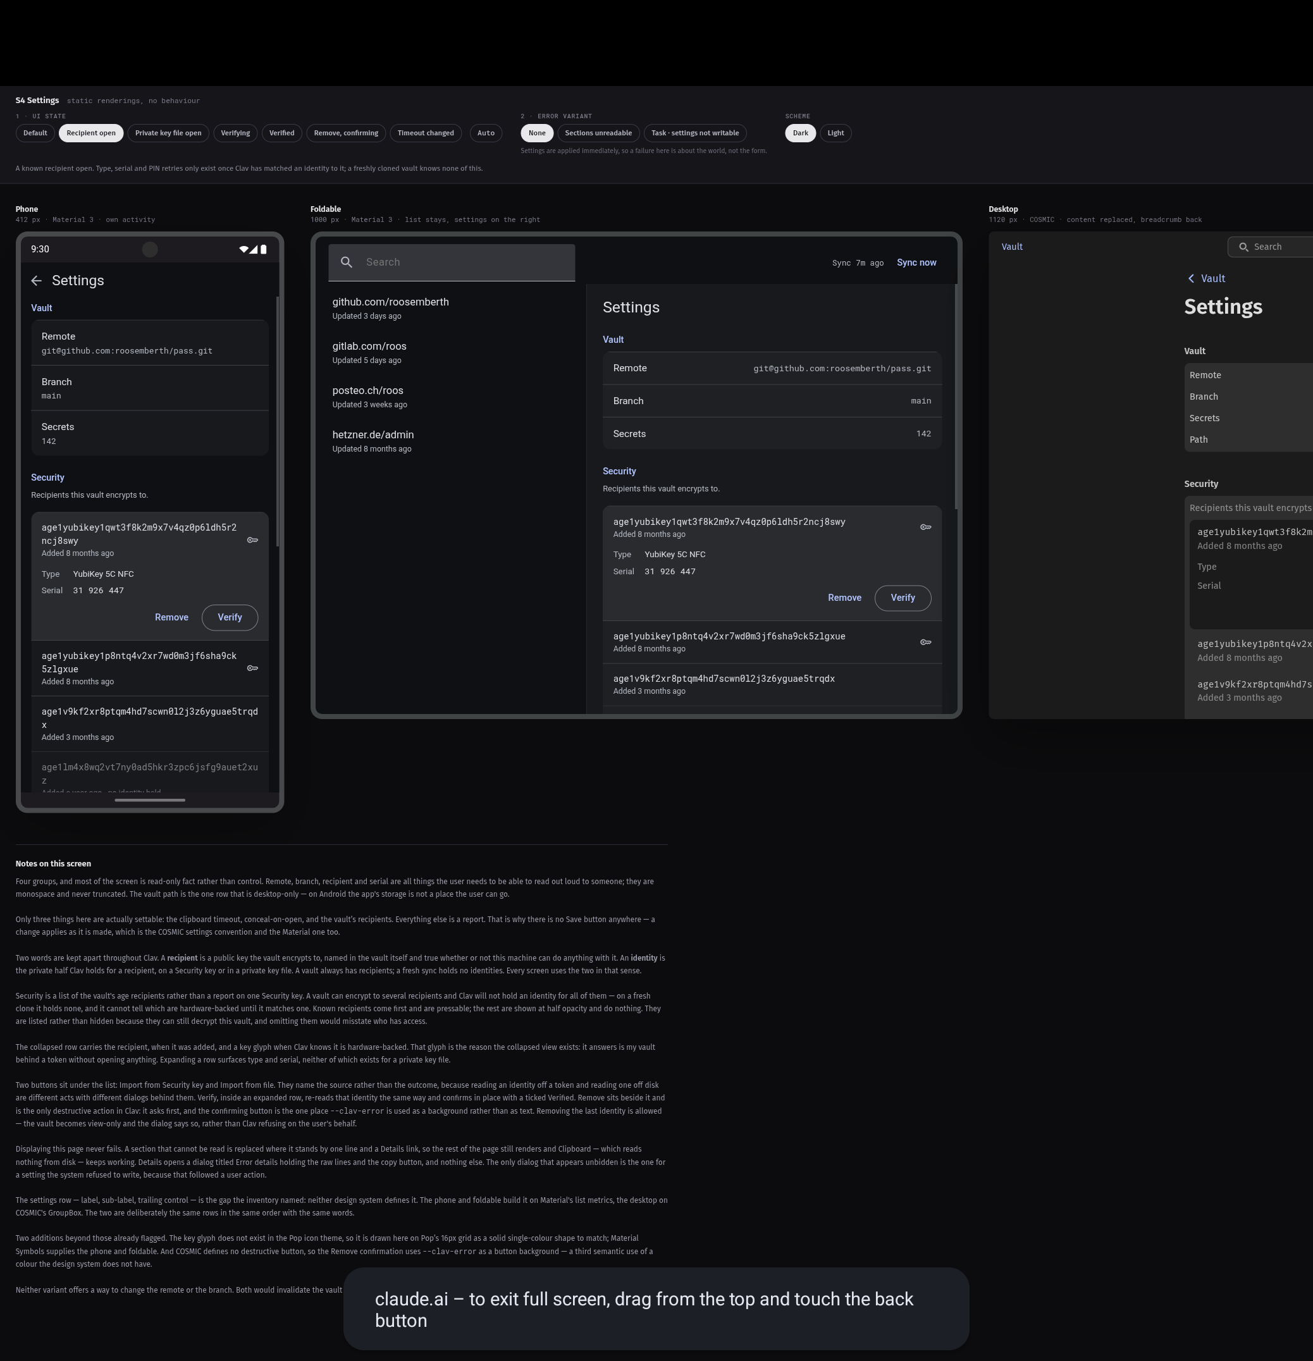Switch scheme to Light
1313x1361 pixels.
835,133
